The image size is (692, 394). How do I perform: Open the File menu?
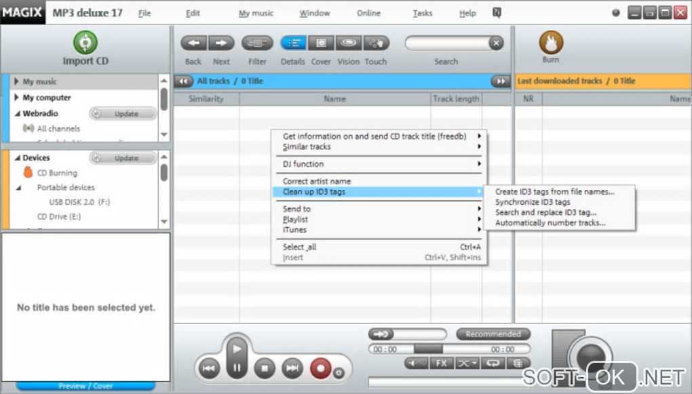(145, 14)
